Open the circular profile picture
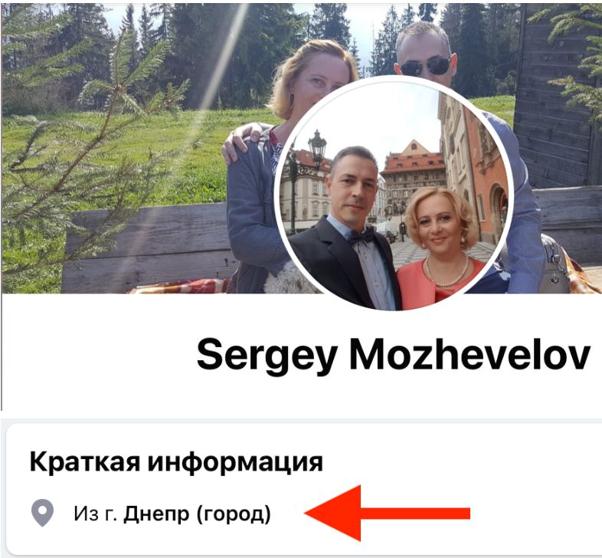 click(x=394, y=192)
